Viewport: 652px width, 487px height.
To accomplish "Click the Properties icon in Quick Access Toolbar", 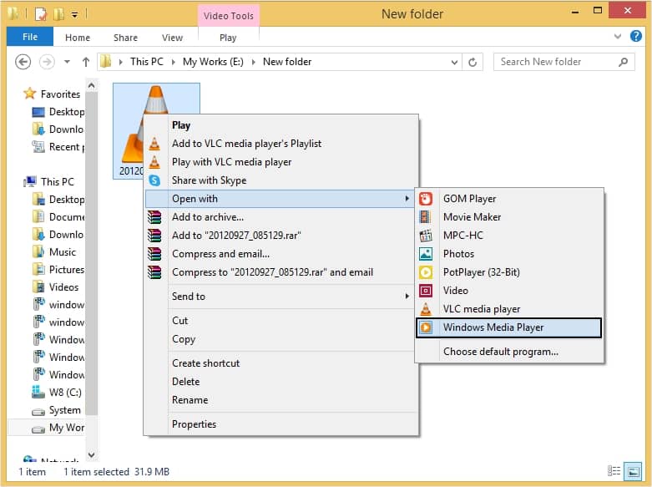I will 41,14.
